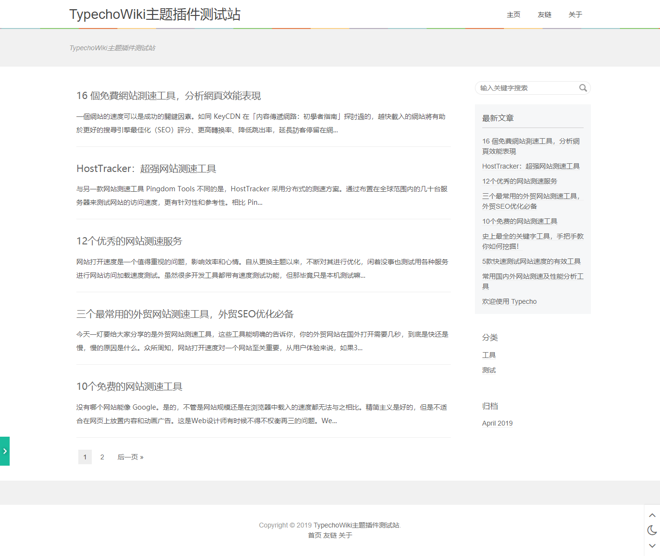Toggle night mode with the moon icon

[652, 530]
